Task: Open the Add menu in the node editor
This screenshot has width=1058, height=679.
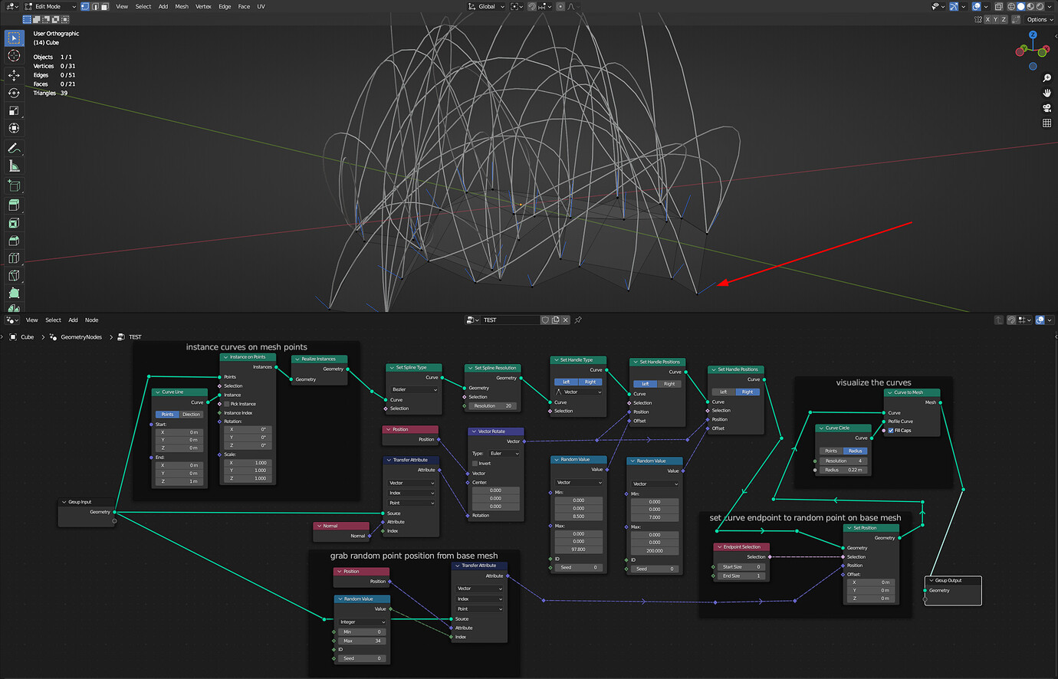Action: pyautogui.click(x=73, y=320)
